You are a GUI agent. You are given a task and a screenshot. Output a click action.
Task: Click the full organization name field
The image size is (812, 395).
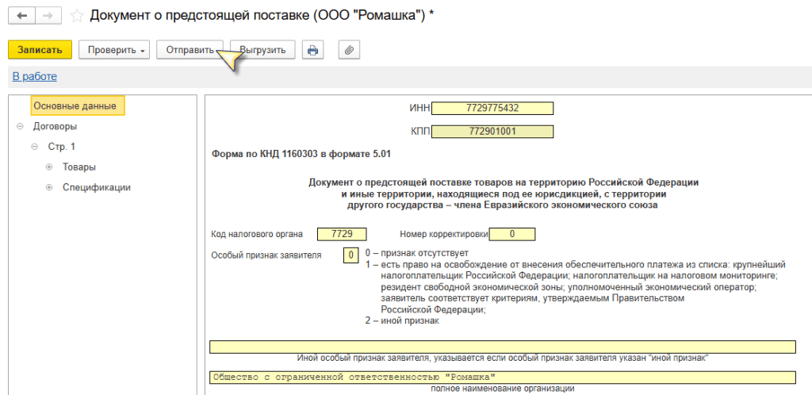(x=502, y=378)
